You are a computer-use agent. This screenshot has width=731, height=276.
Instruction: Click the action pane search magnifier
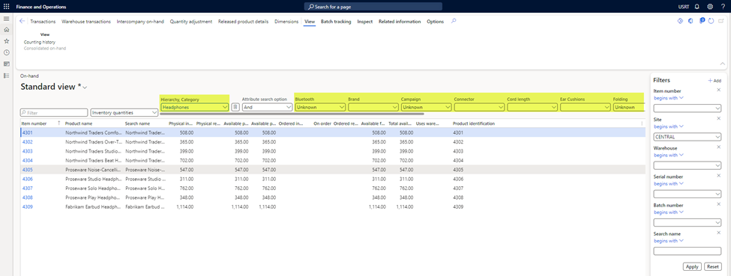click(x=454, y=21)
